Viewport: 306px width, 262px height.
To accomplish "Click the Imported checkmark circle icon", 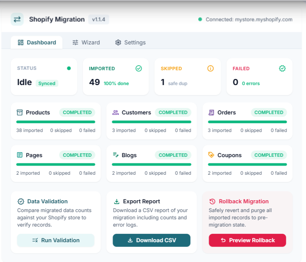I will pos(139,69).
